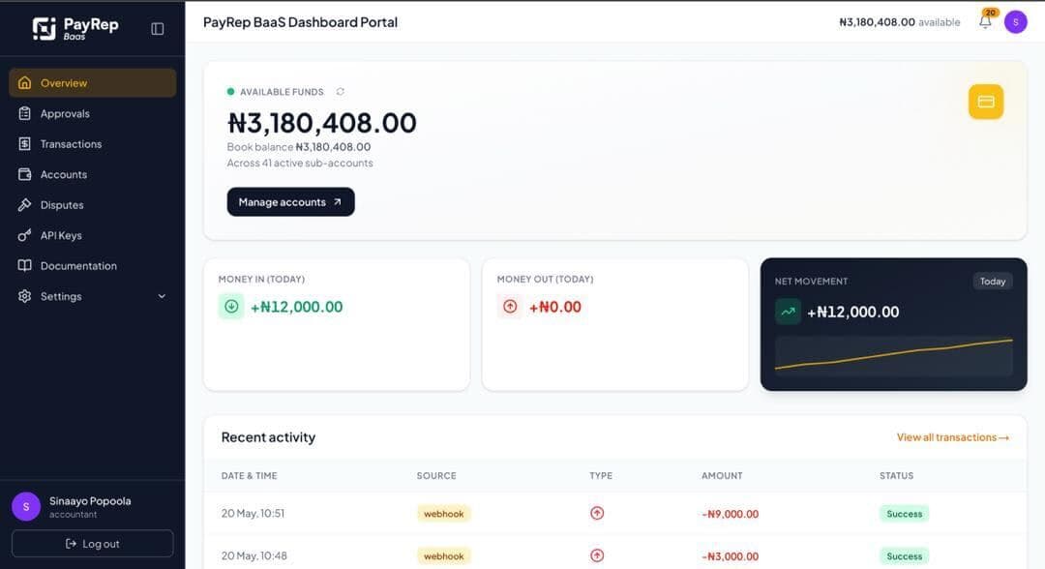
Task: Click the Net Movement trend icon
Action: click(x=788, y=312)
